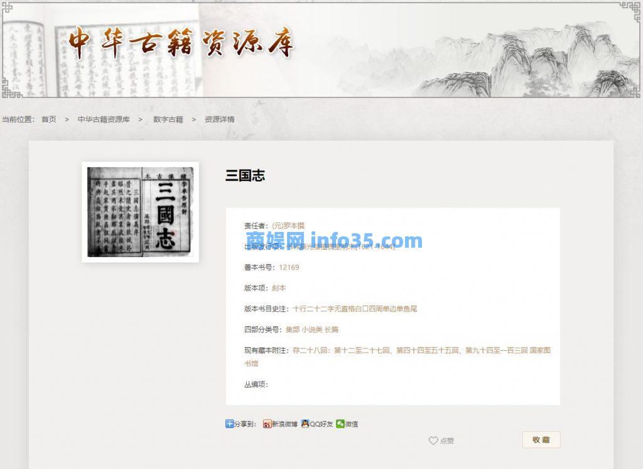Like the book with the heart icon

click(433, 441)
